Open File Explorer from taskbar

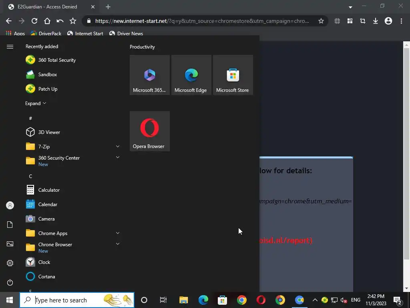[183, 300]
